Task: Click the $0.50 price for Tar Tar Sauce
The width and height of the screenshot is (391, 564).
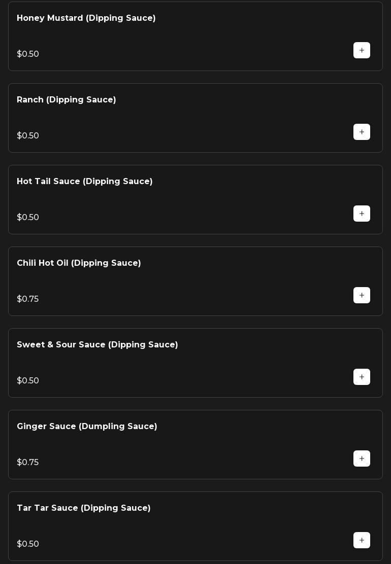Action: pyautogui.click(x=28, y=544)
